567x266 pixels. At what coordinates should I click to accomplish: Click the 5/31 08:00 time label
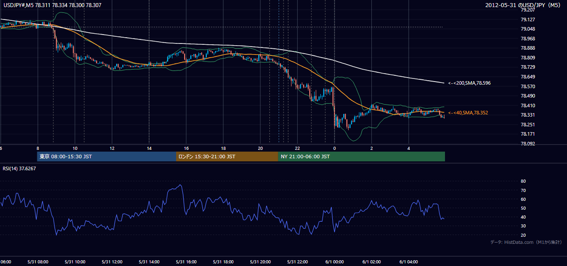(x=38, y=262)
